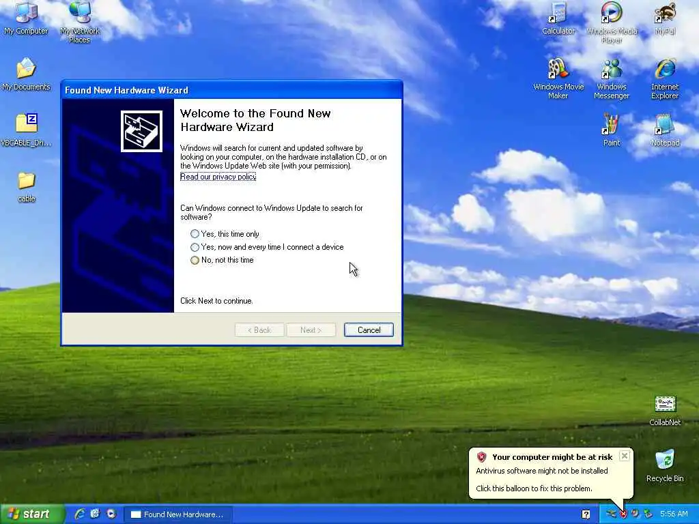
Task: Select 'Yes, this time only' option
Action: coord(225,234)
